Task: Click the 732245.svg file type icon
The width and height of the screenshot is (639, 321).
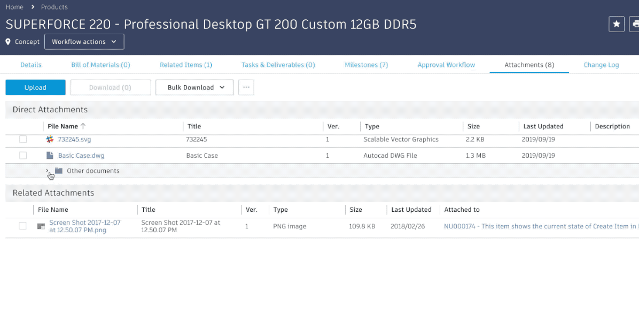Action: pyautogui.click(x=50, y=139)
